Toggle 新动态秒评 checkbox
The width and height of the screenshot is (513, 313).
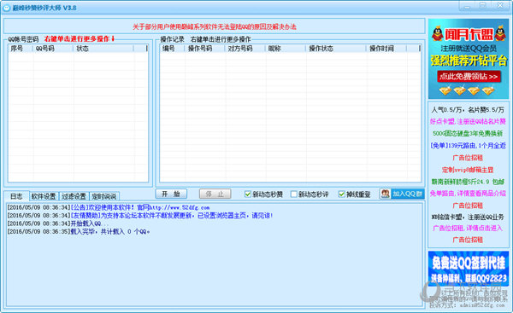tap(294, 194)
